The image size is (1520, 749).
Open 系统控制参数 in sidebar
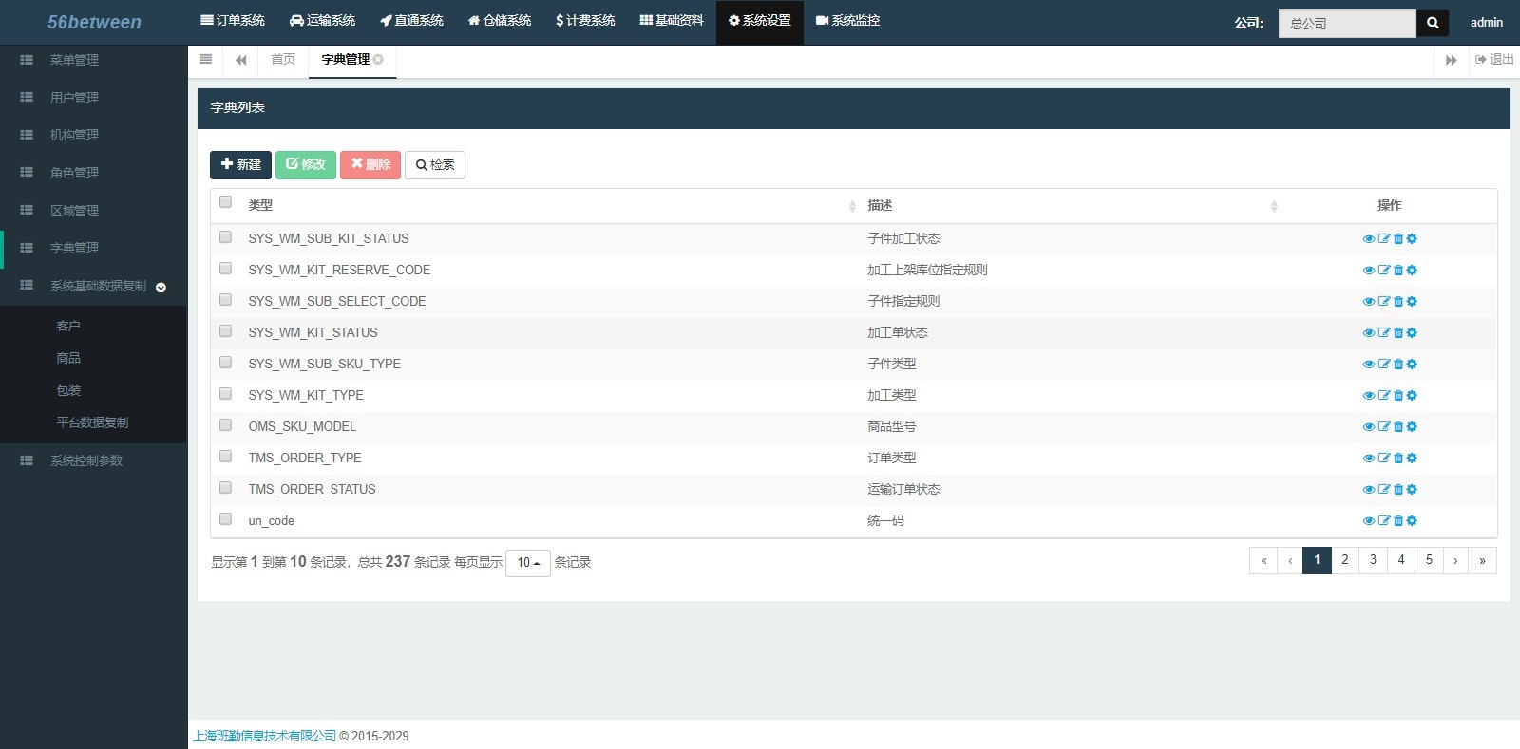86,460
